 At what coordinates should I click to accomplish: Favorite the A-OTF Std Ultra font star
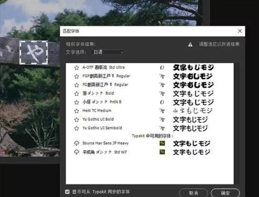tap(76, 67)
